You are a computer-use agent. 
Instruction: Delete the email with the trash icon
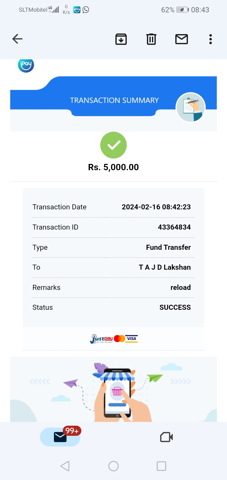pos(151,39)
